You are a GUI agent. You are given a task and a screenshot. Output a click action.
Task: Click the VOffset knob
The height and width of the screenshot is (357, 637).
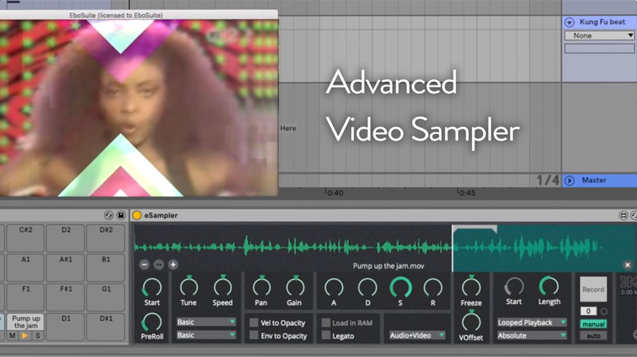(471, 321)
